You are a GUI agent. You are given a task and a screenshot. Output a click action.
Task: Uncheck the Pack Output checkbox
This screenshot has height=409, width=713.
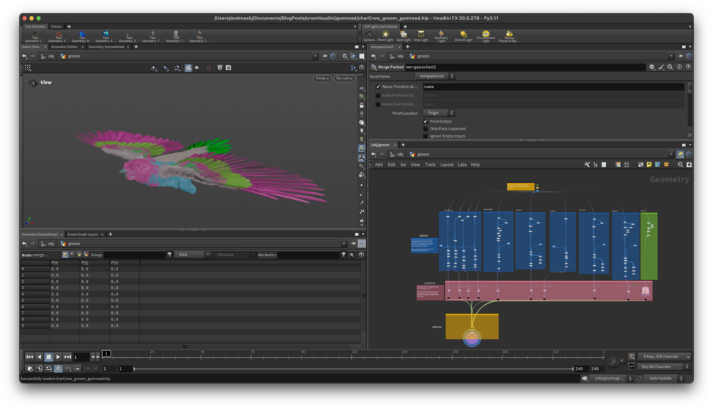(x=426, y=121)
